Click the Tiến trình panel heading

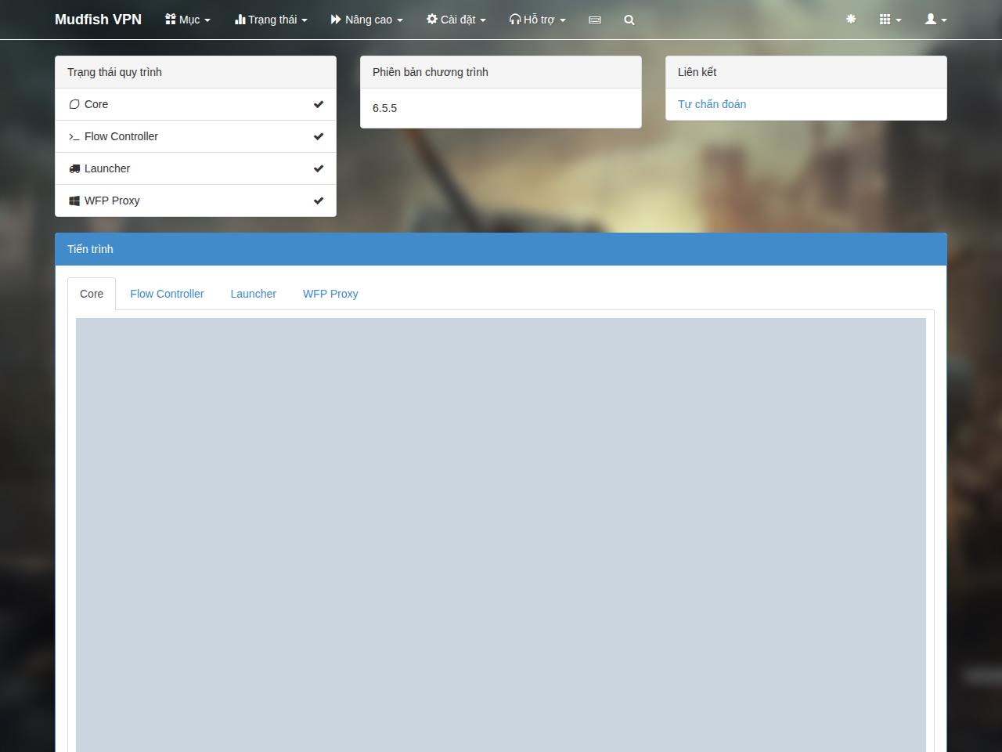tap(501, 249)
